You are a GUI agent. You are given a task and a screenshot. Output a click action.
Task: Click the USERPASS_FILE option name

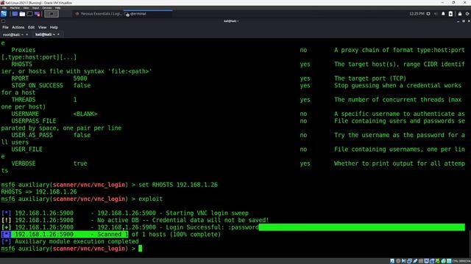click(34, 121)
